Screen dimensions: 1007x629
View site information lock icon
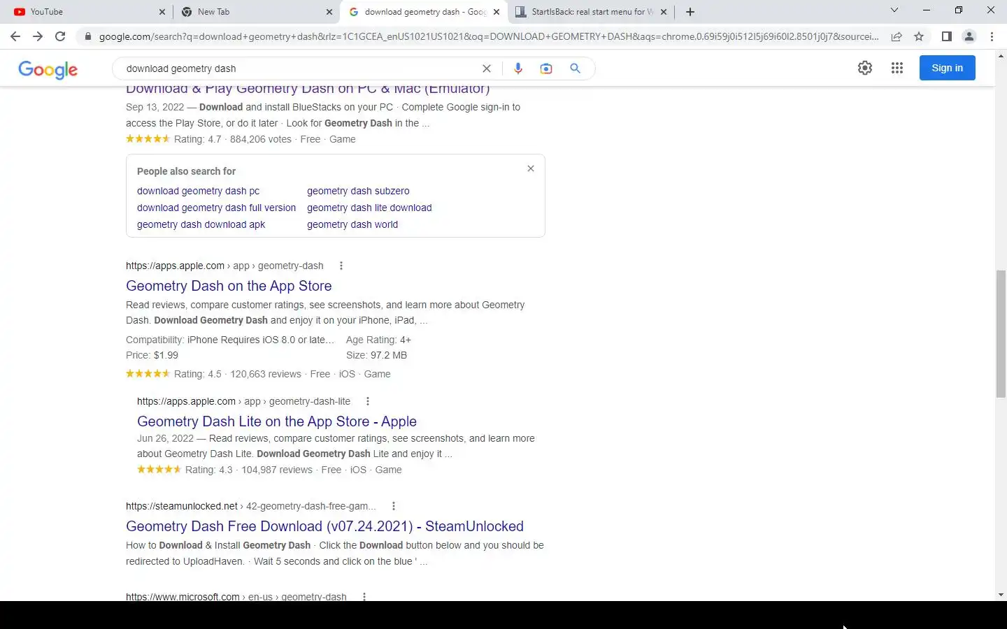(87, 36)
